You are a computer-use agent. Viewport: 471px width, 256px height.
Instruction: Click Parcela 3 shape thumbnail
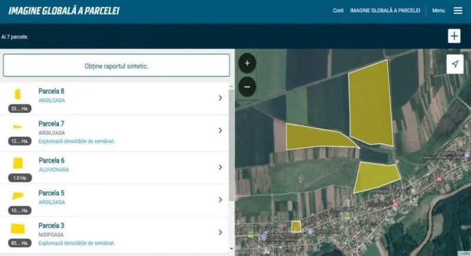coord(18,228)
